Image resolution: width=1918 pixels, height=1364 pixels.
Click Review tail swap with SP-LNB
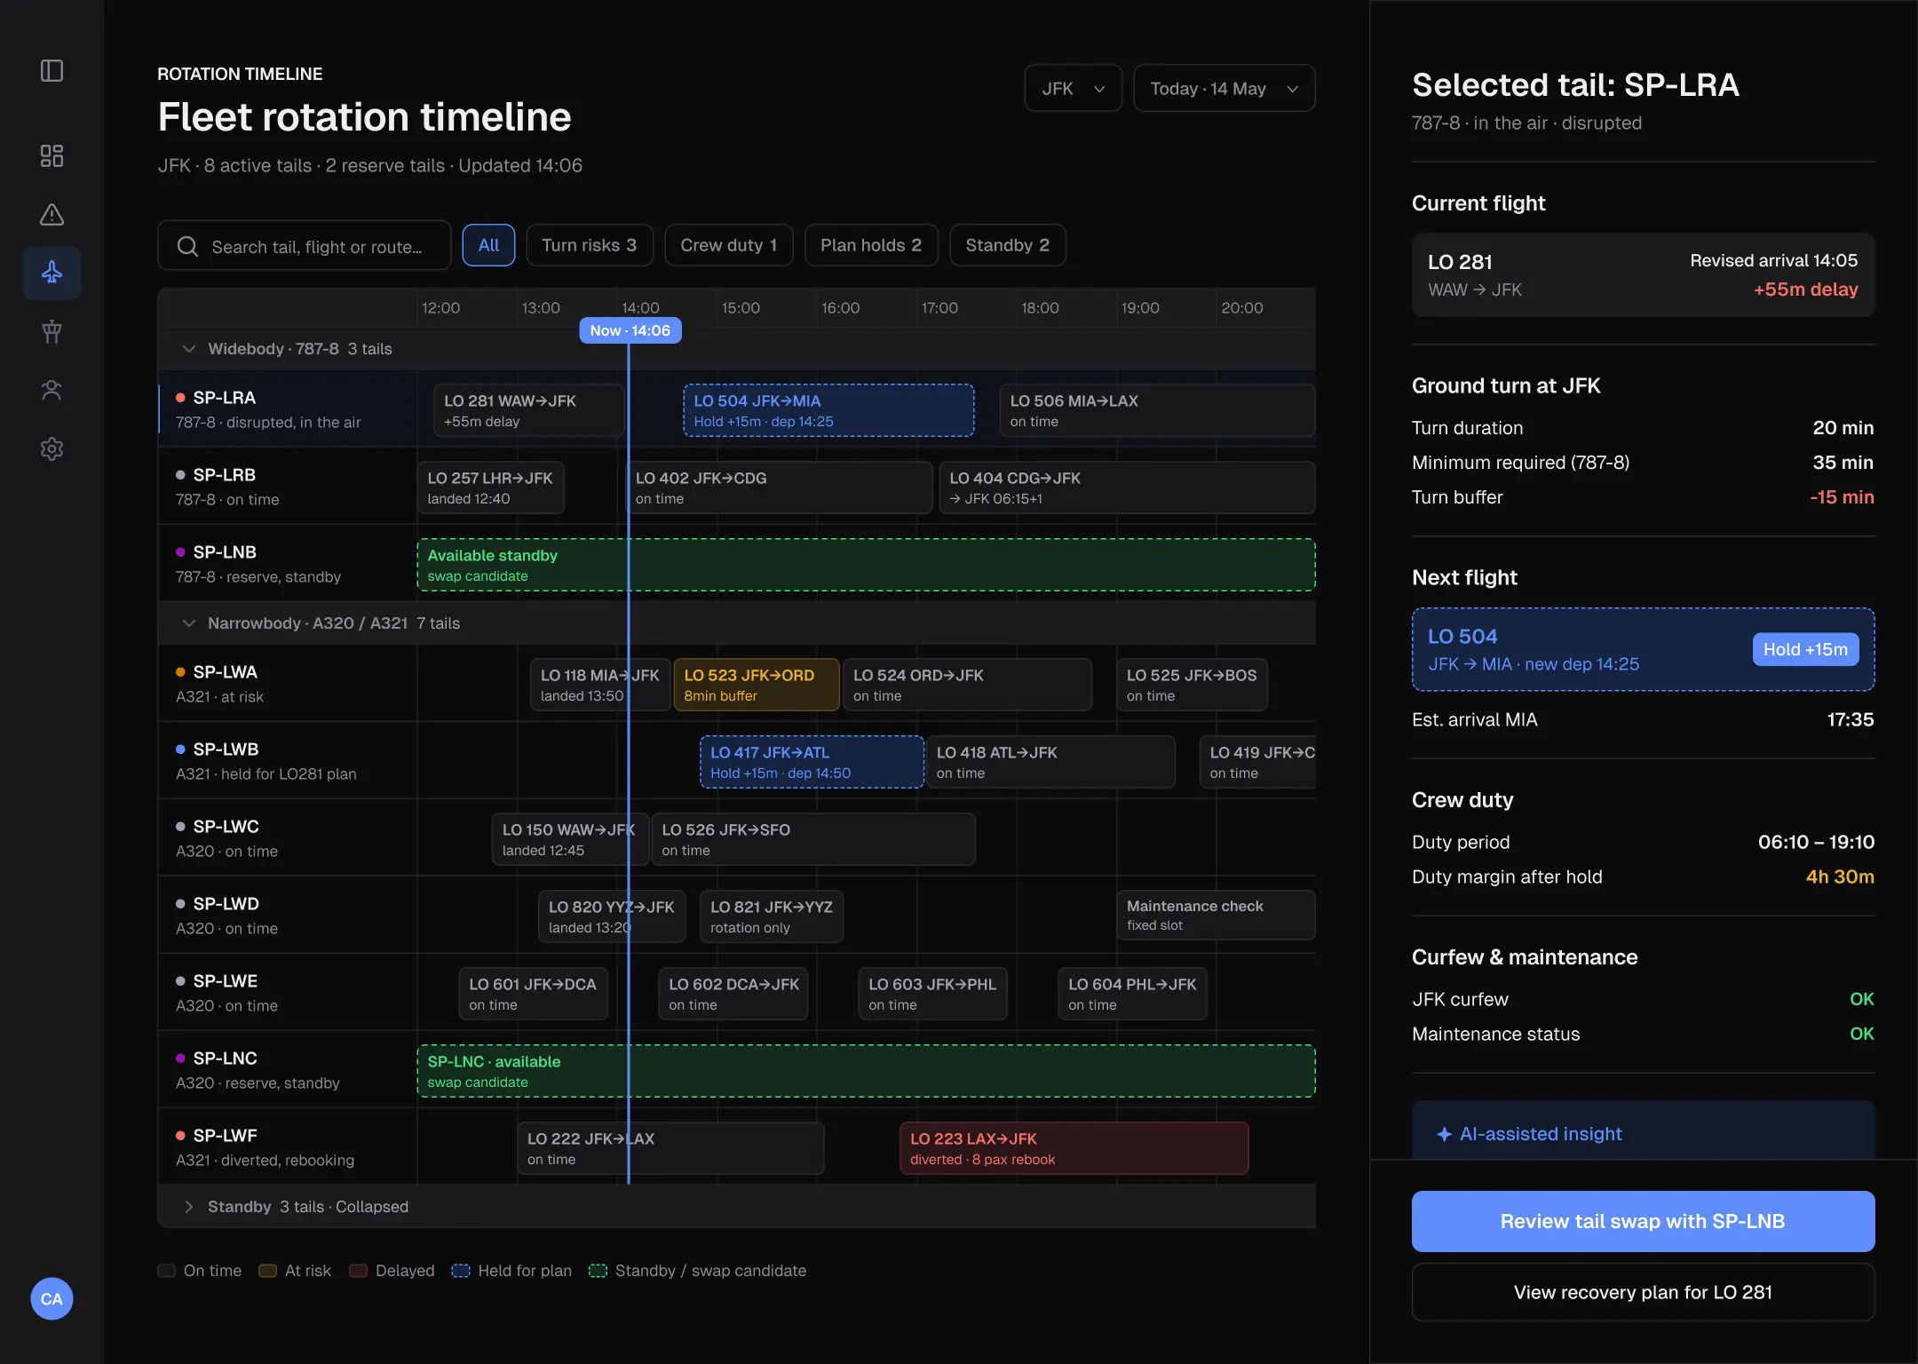coord(1643,1221)
